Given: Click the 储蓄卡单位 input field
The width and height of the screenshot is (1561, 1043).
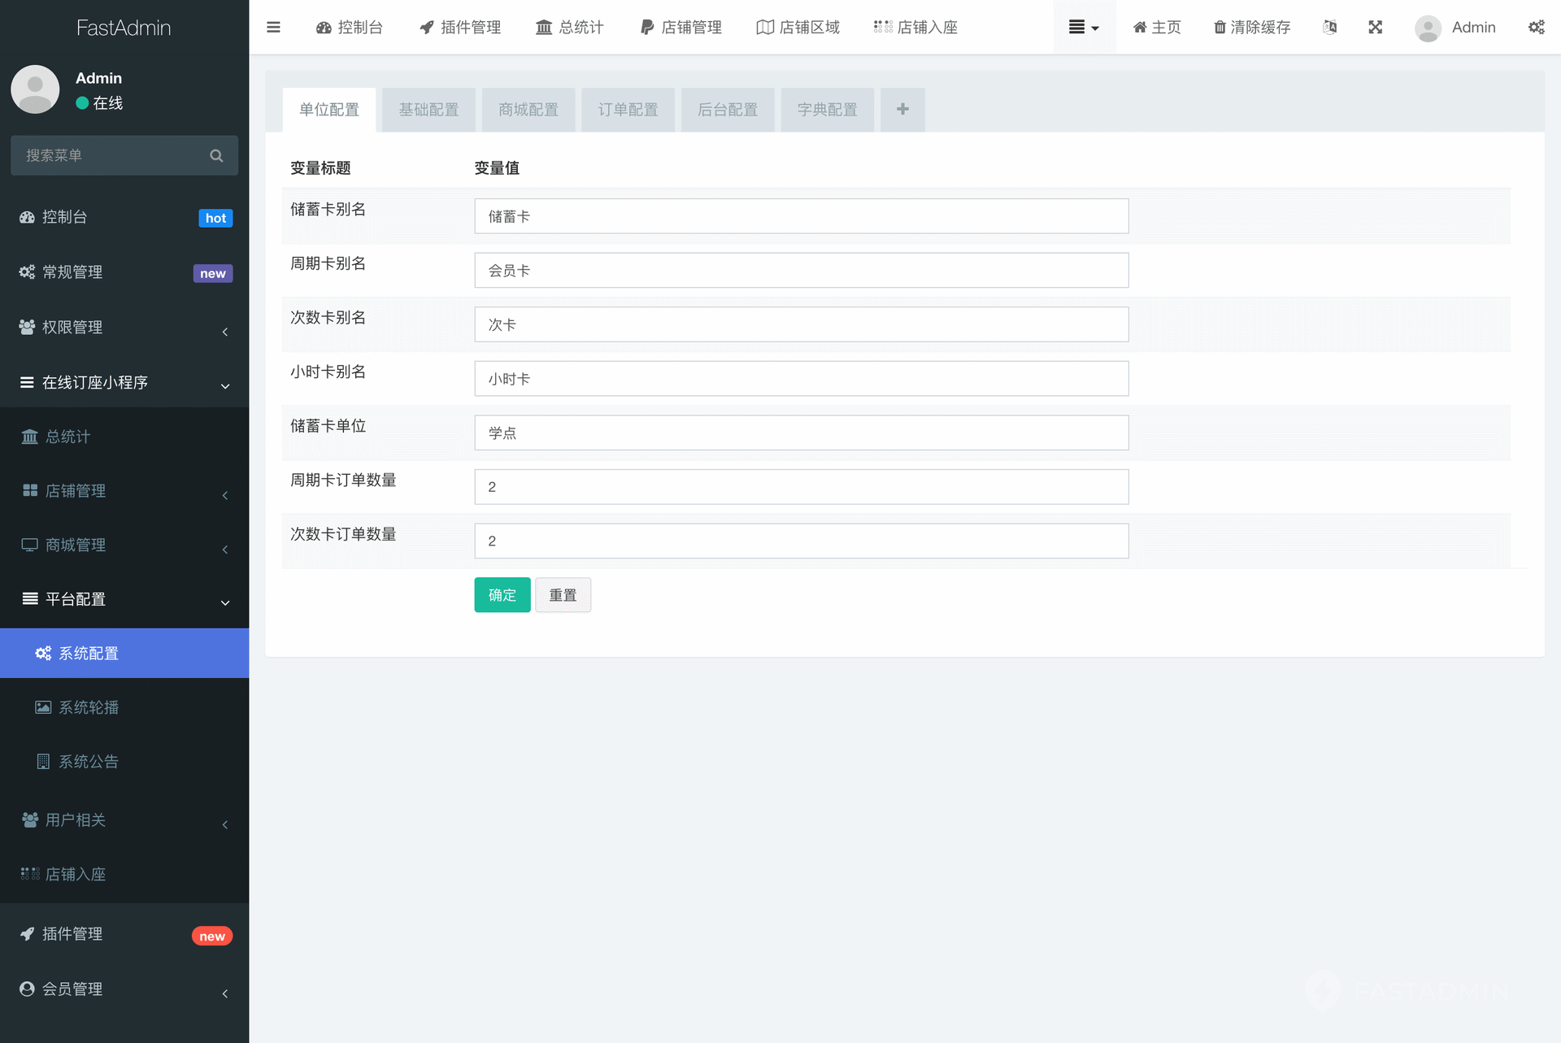Looking at the screenshot, I should [801, 432].
